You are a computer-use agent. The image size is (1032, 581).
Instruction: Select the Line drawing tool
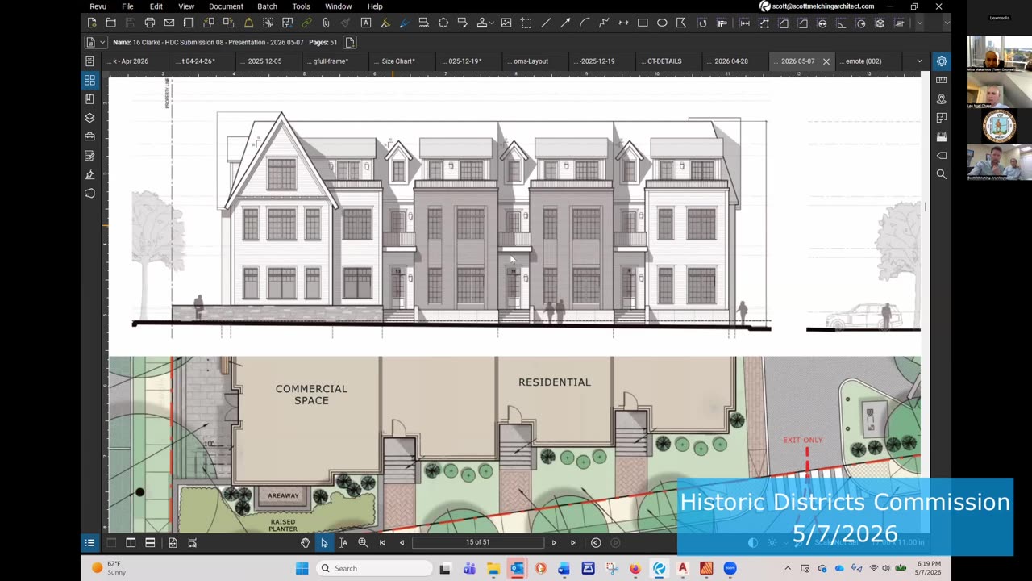(x=546, y=23)
